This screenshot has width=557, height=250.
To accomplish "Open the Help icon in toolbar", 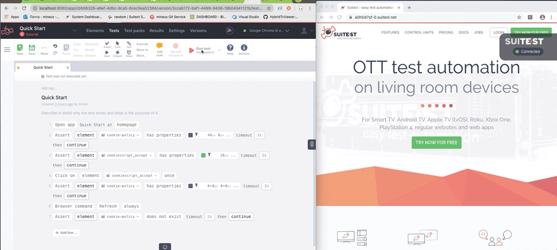I will [230, 49].
